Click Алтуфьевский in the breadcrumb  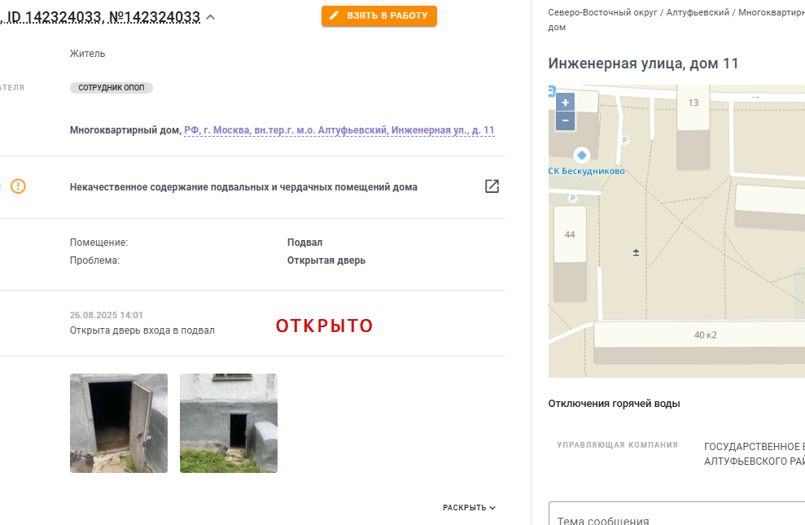(x=698, y=12)
